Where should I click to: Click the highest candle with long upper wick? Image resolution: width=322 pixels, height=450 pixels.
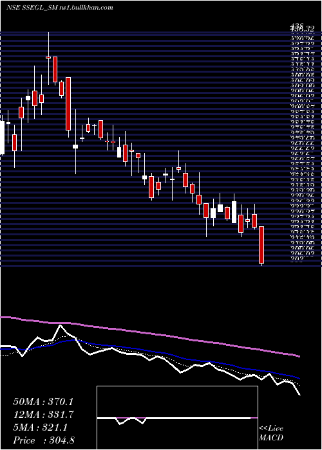48,58
